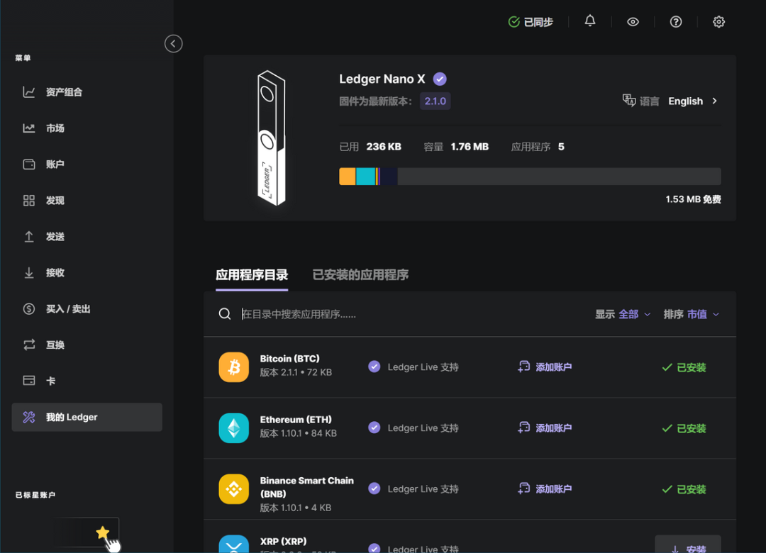This screenshot has height=553, width=766.
Task: Open the 排序 市值 sort dropdown
Action: coord(692,313)
